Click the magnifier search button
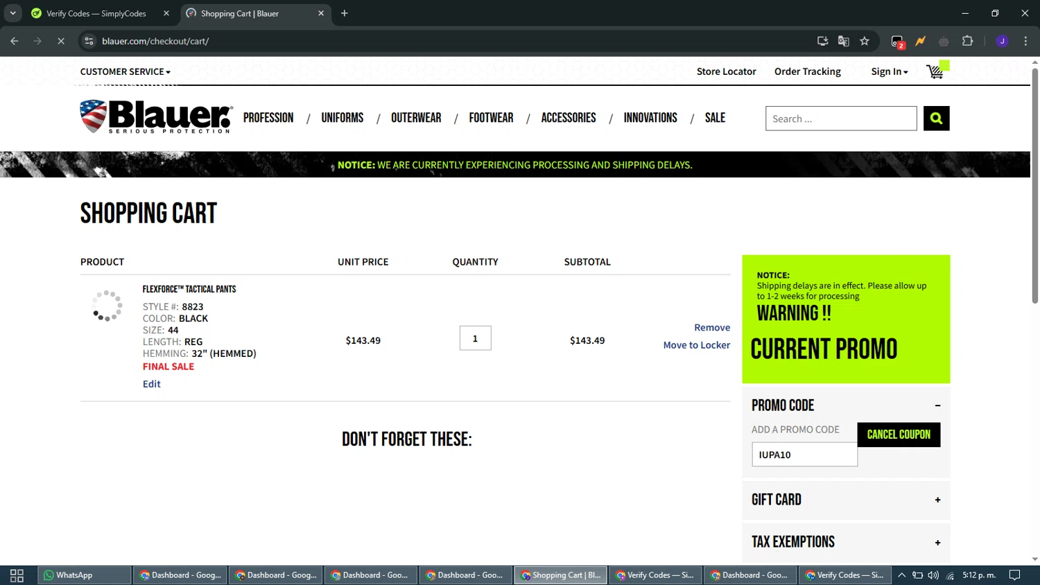 tap(936, 119)
